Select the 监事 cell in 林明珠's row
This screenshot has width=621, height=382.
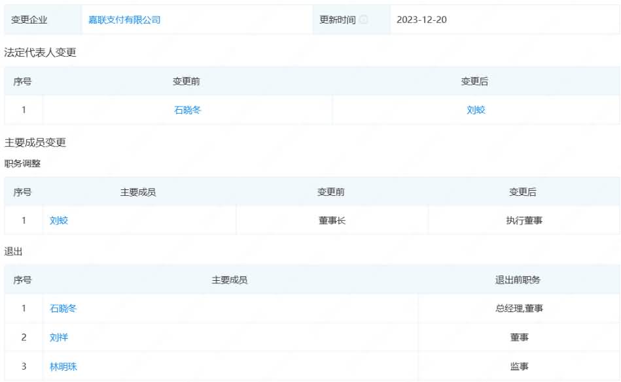[x=519, y=366]
